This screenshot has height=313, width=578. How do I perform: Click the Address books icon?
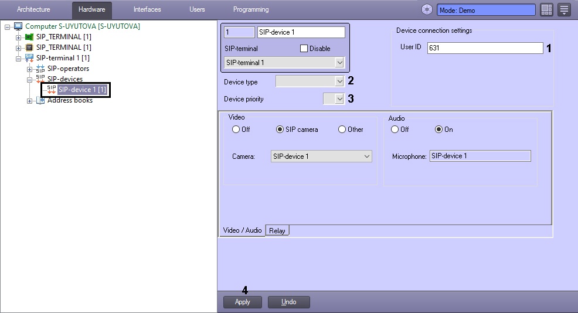40,100
